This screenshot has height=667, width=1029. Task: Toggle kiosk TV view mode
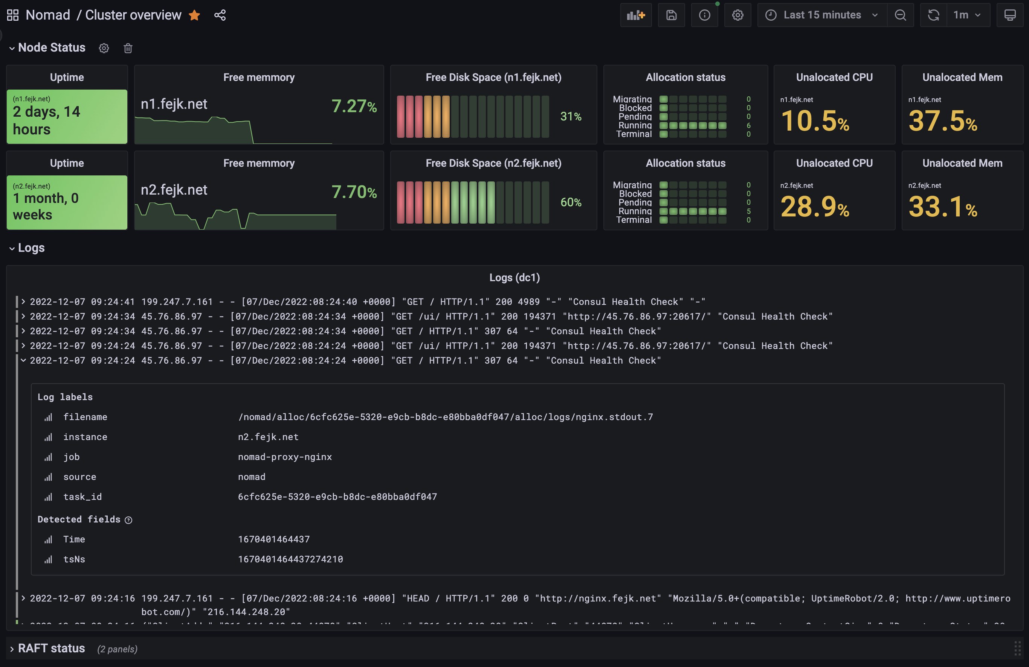1009,15
